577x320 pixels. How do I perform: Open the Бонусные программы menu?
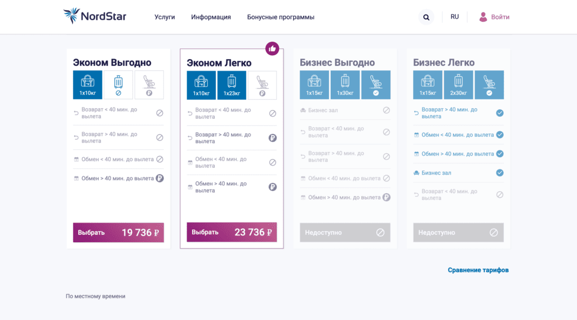coord(281,17)
